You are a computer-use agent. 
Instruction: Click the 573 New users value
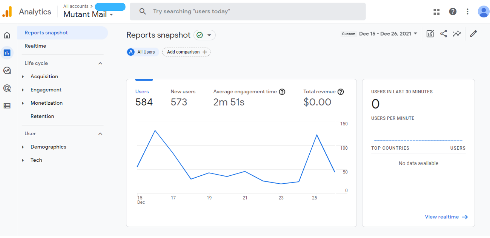pos(179,102)
